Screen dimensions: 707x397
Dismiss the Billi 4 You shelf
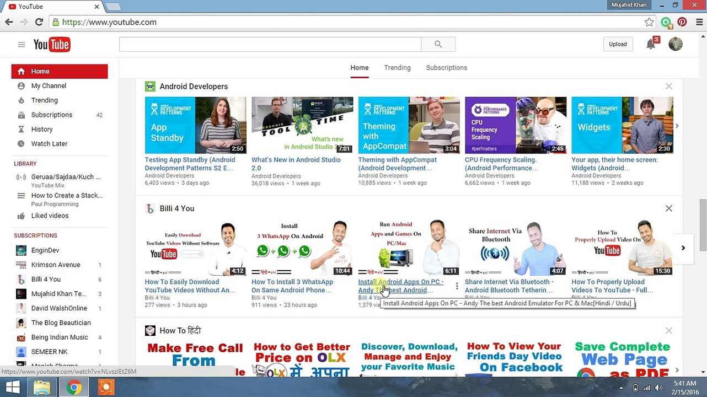pos(668,208)
